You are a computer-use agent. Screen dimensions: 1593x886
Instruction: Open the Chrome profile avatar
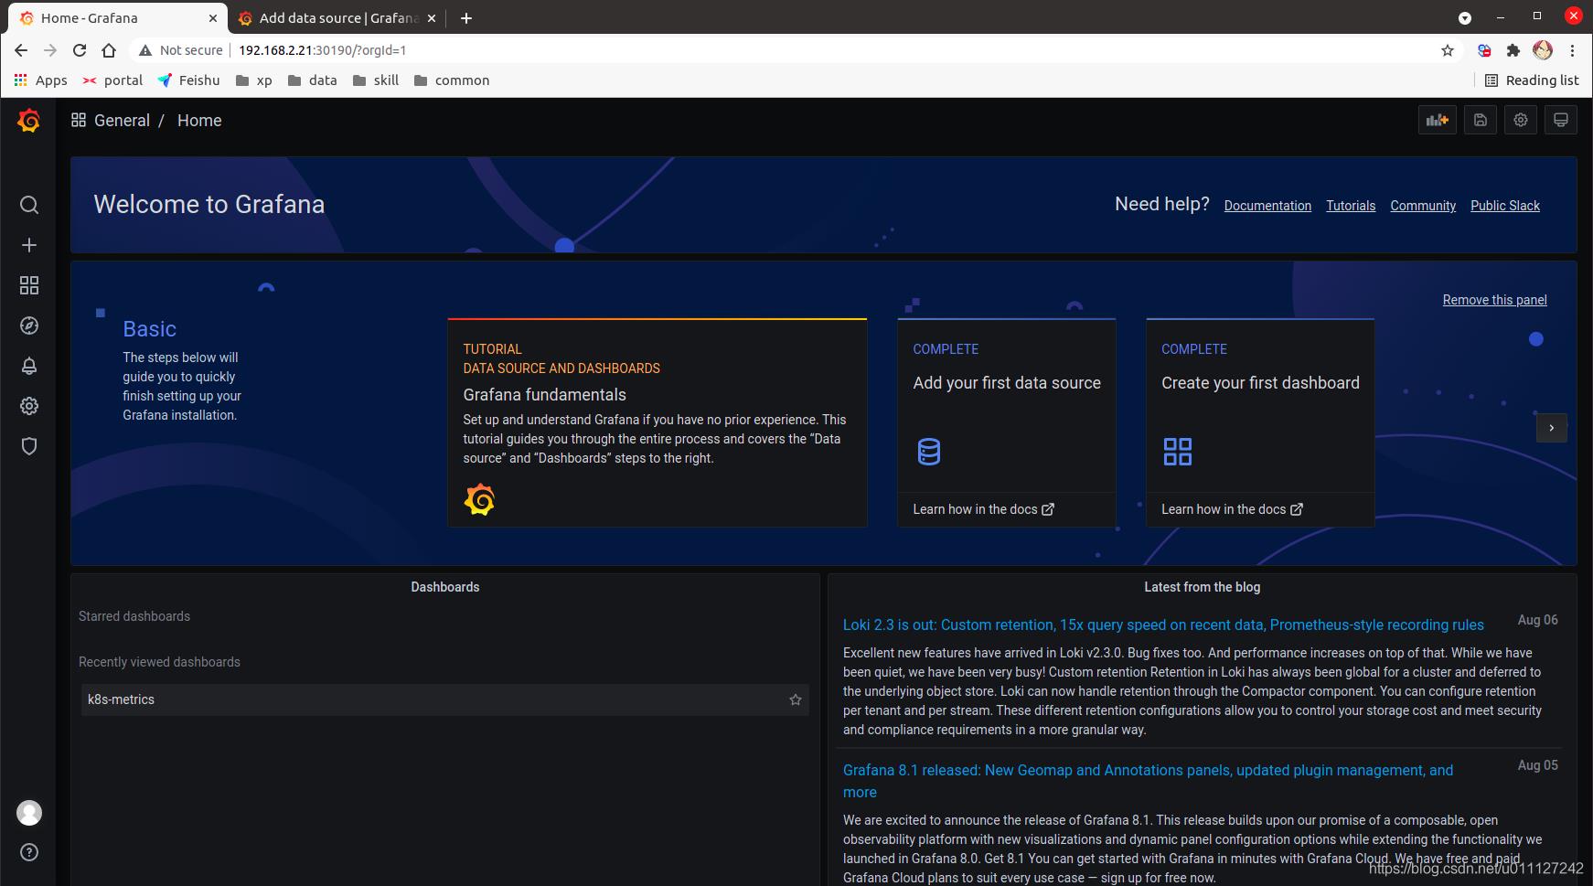(1543, 50)
